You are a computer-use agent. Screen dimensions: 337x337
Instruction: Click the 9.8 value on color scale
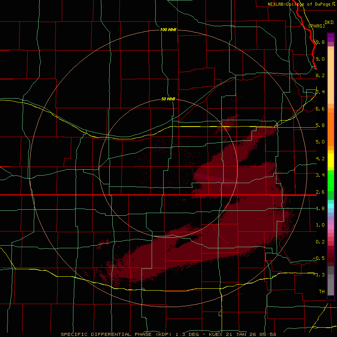pyautogui.click(x=320, y=42)
